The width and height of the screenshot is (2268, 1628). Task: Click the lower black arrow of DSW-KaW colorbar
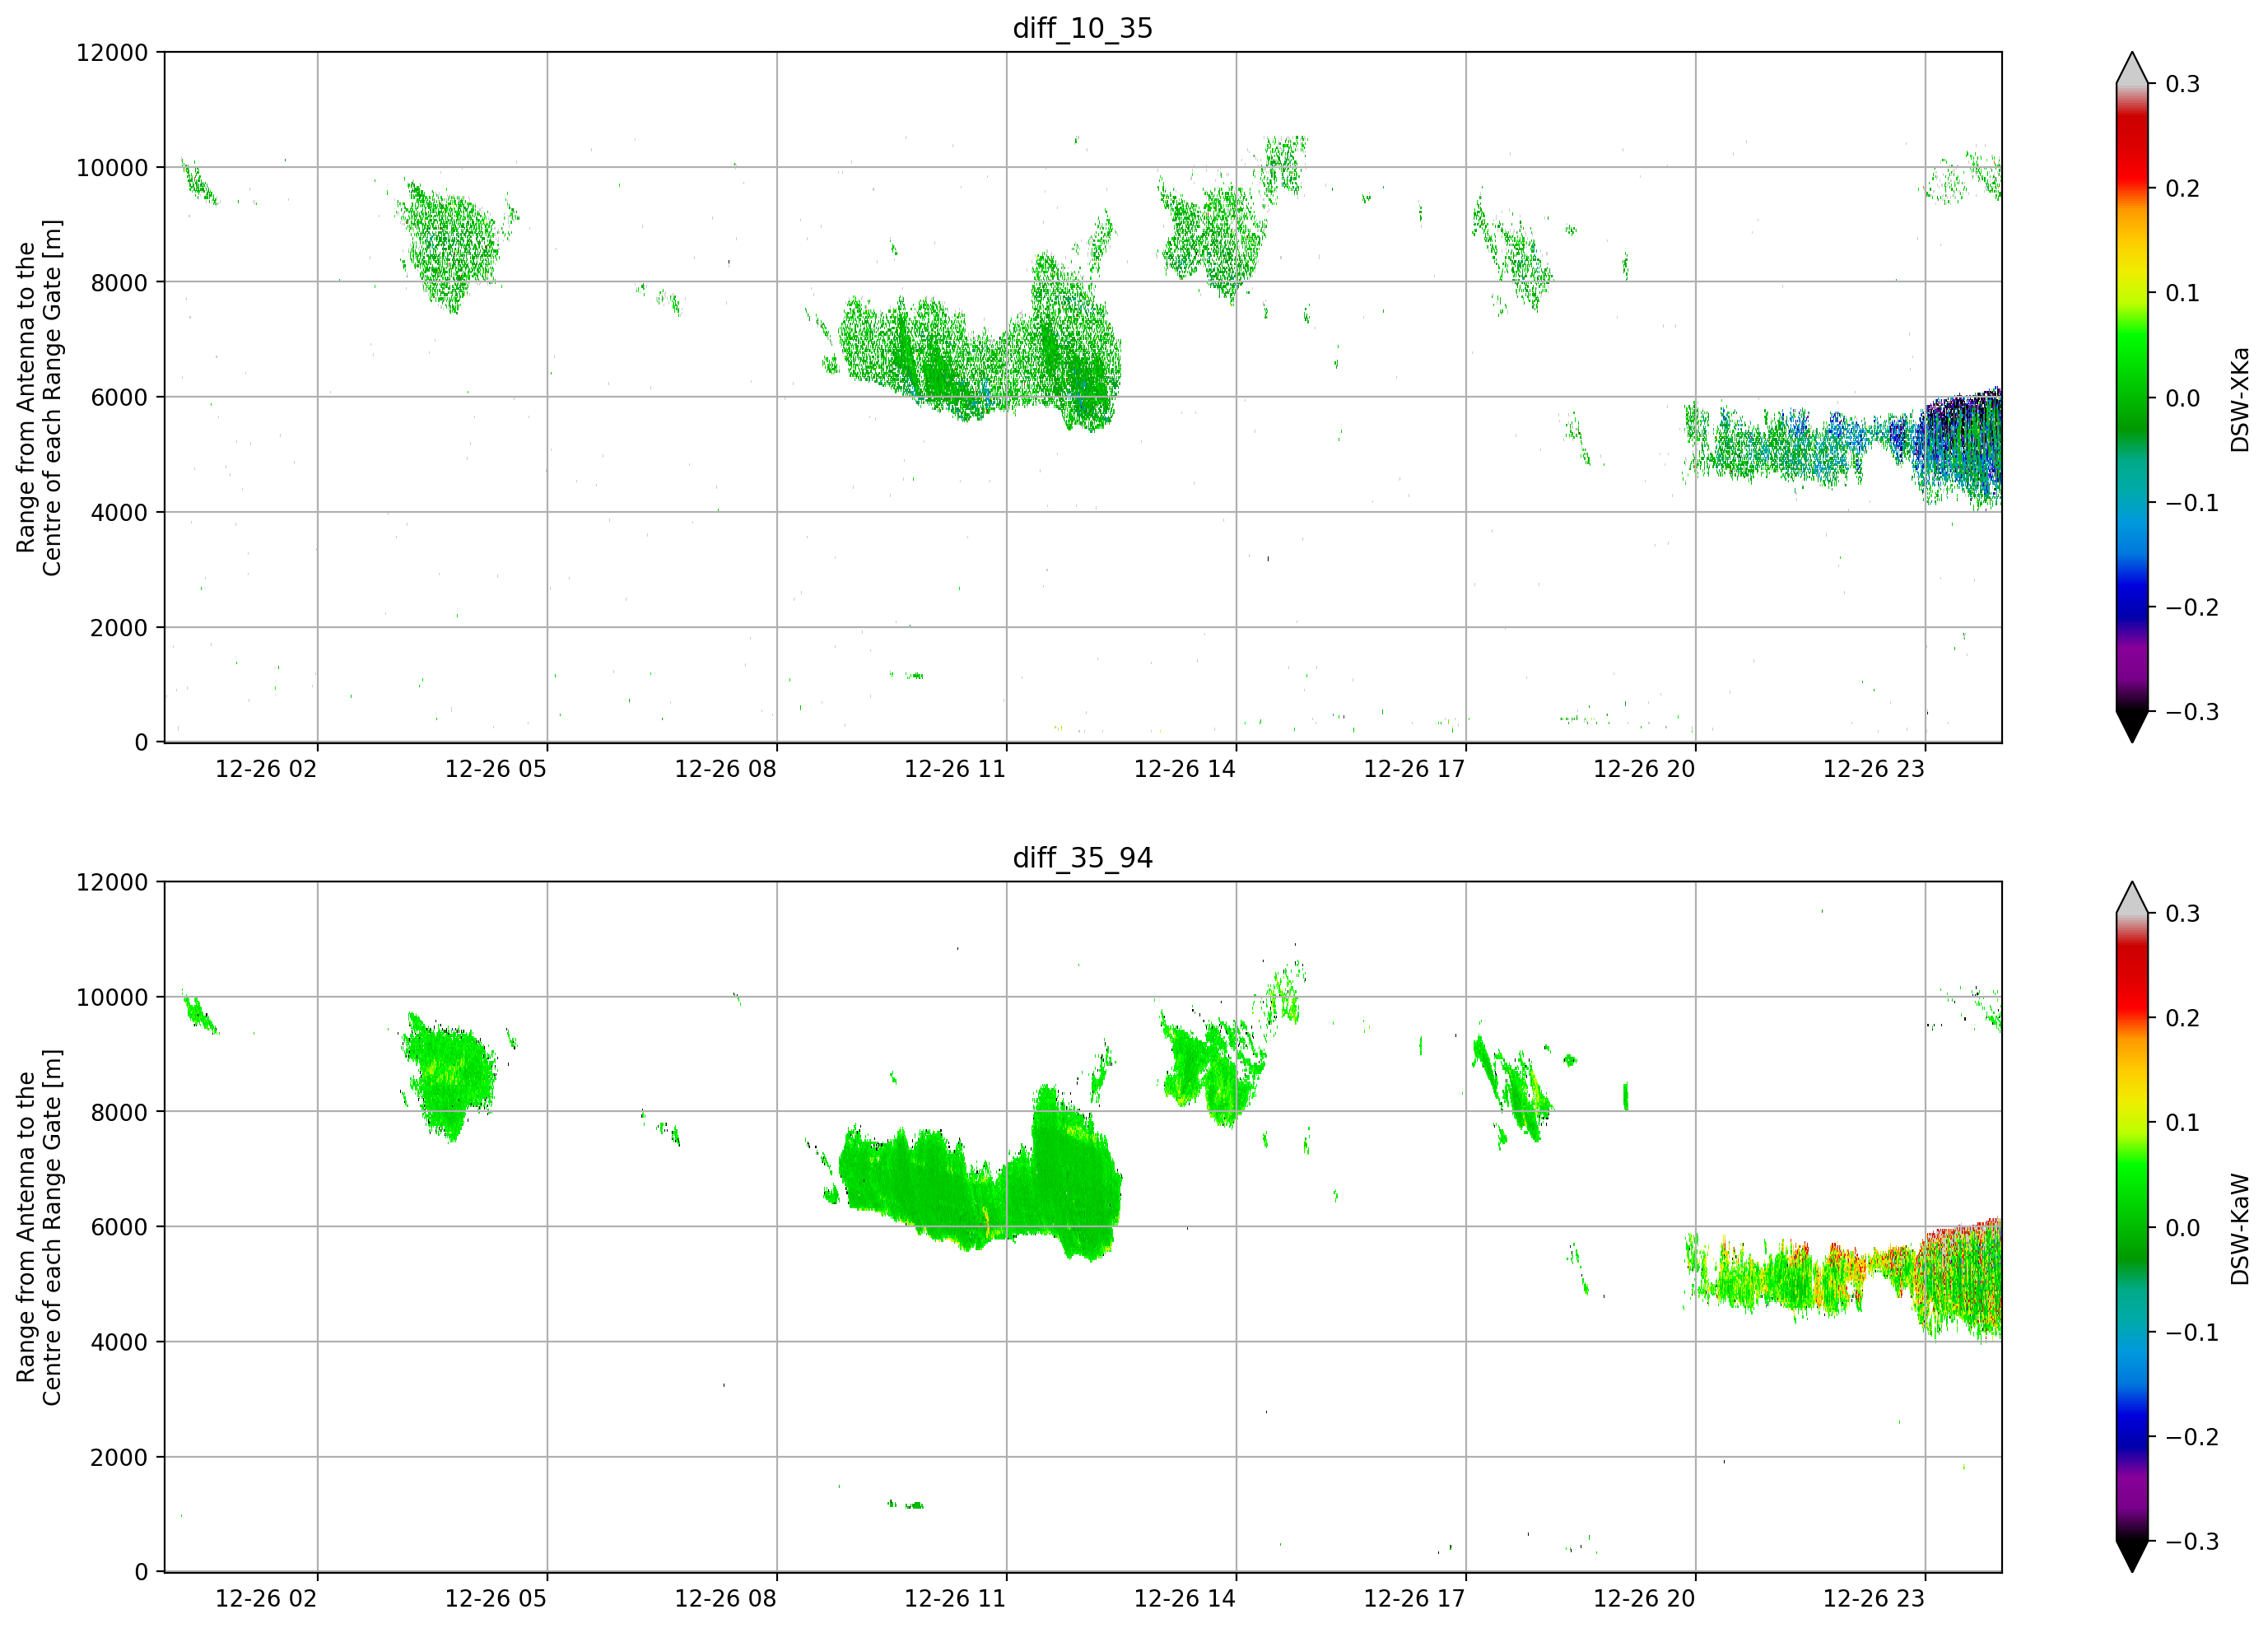tap(2132, 1556)
